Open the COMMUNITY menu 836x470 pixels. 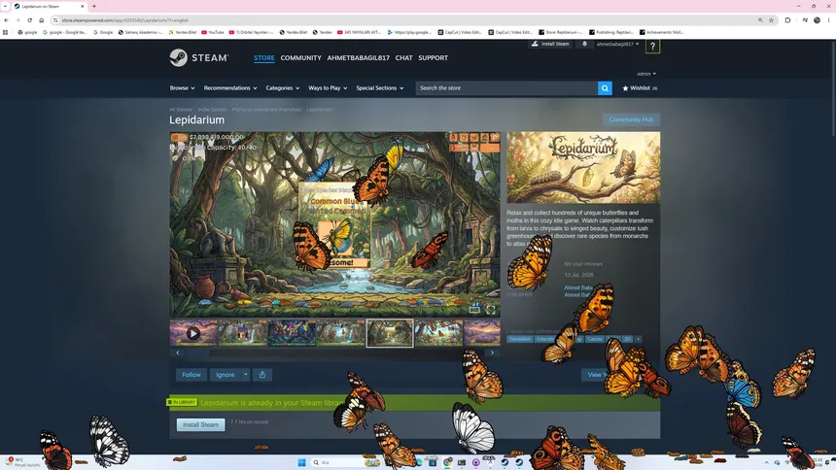(x=300, y=57)
